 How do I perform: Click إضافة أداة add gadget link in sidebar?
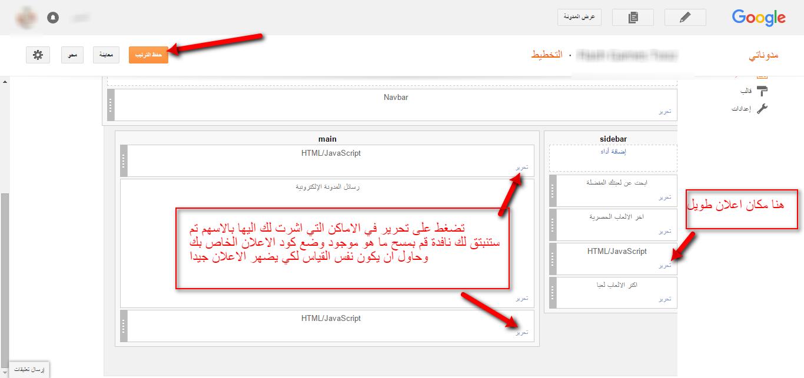(613, 152)
